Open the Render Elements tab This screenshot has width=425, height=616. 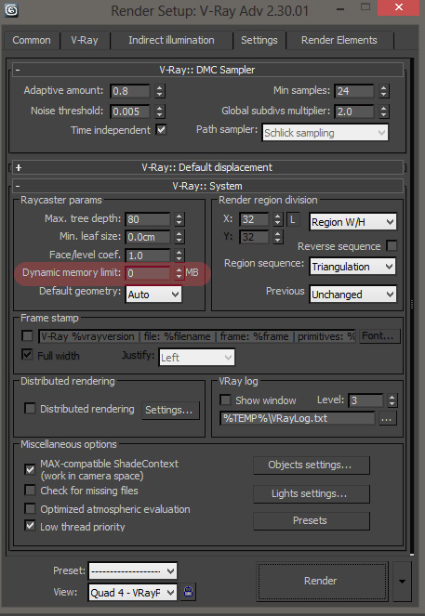click(x=339, y=40)
